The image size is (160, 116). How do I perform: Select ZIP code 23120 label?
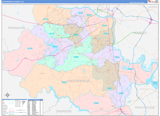[30, 49]
